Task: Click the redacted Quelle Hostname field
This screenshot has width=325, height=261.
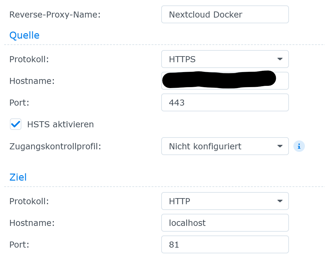Action: (x=225, y=80)
